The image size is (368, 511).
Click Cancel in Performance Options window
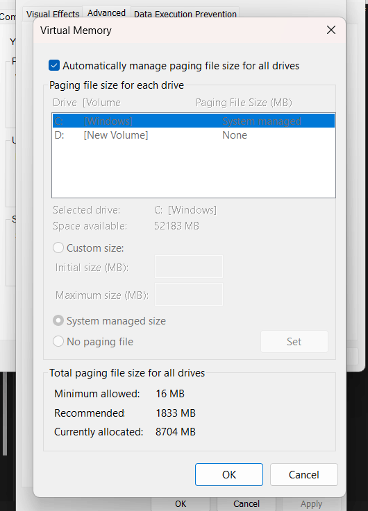coord(246,504)
